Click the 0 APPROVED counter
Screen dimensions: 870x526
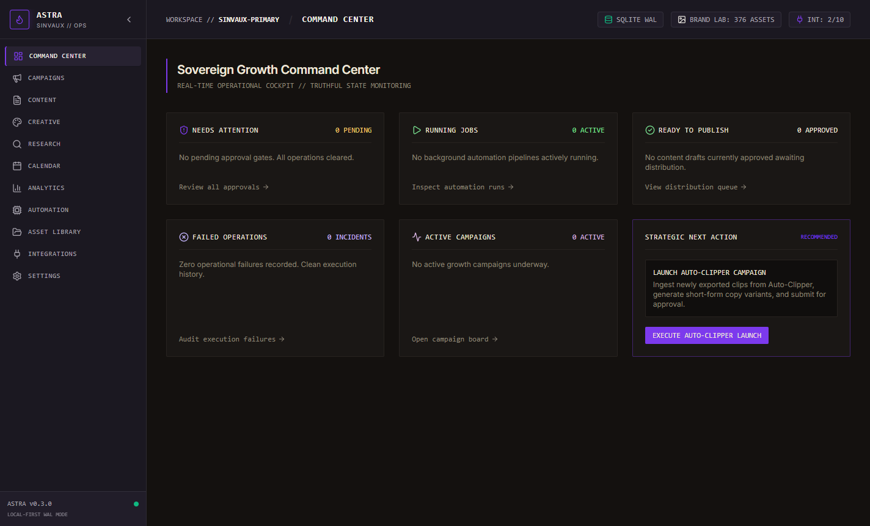click(x=817, y=130)
